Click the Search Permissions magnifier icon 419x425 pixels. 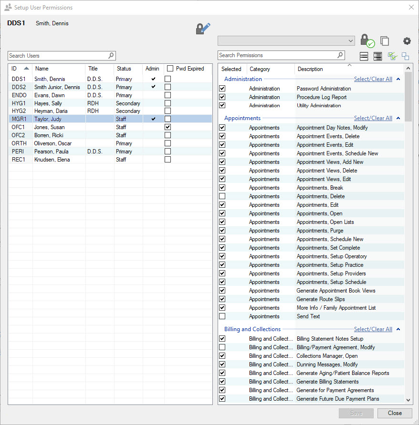coord(340,55)
